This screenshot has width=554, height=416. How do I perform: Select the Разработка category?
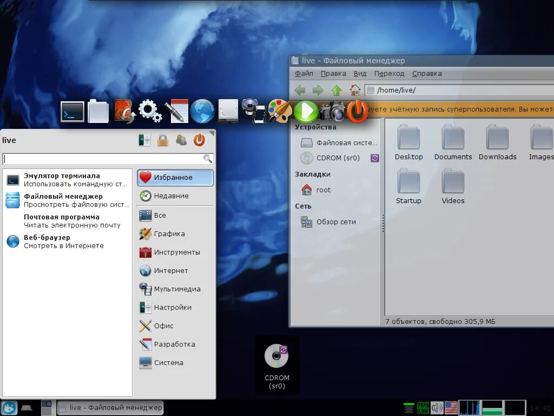tap(175, 344)
